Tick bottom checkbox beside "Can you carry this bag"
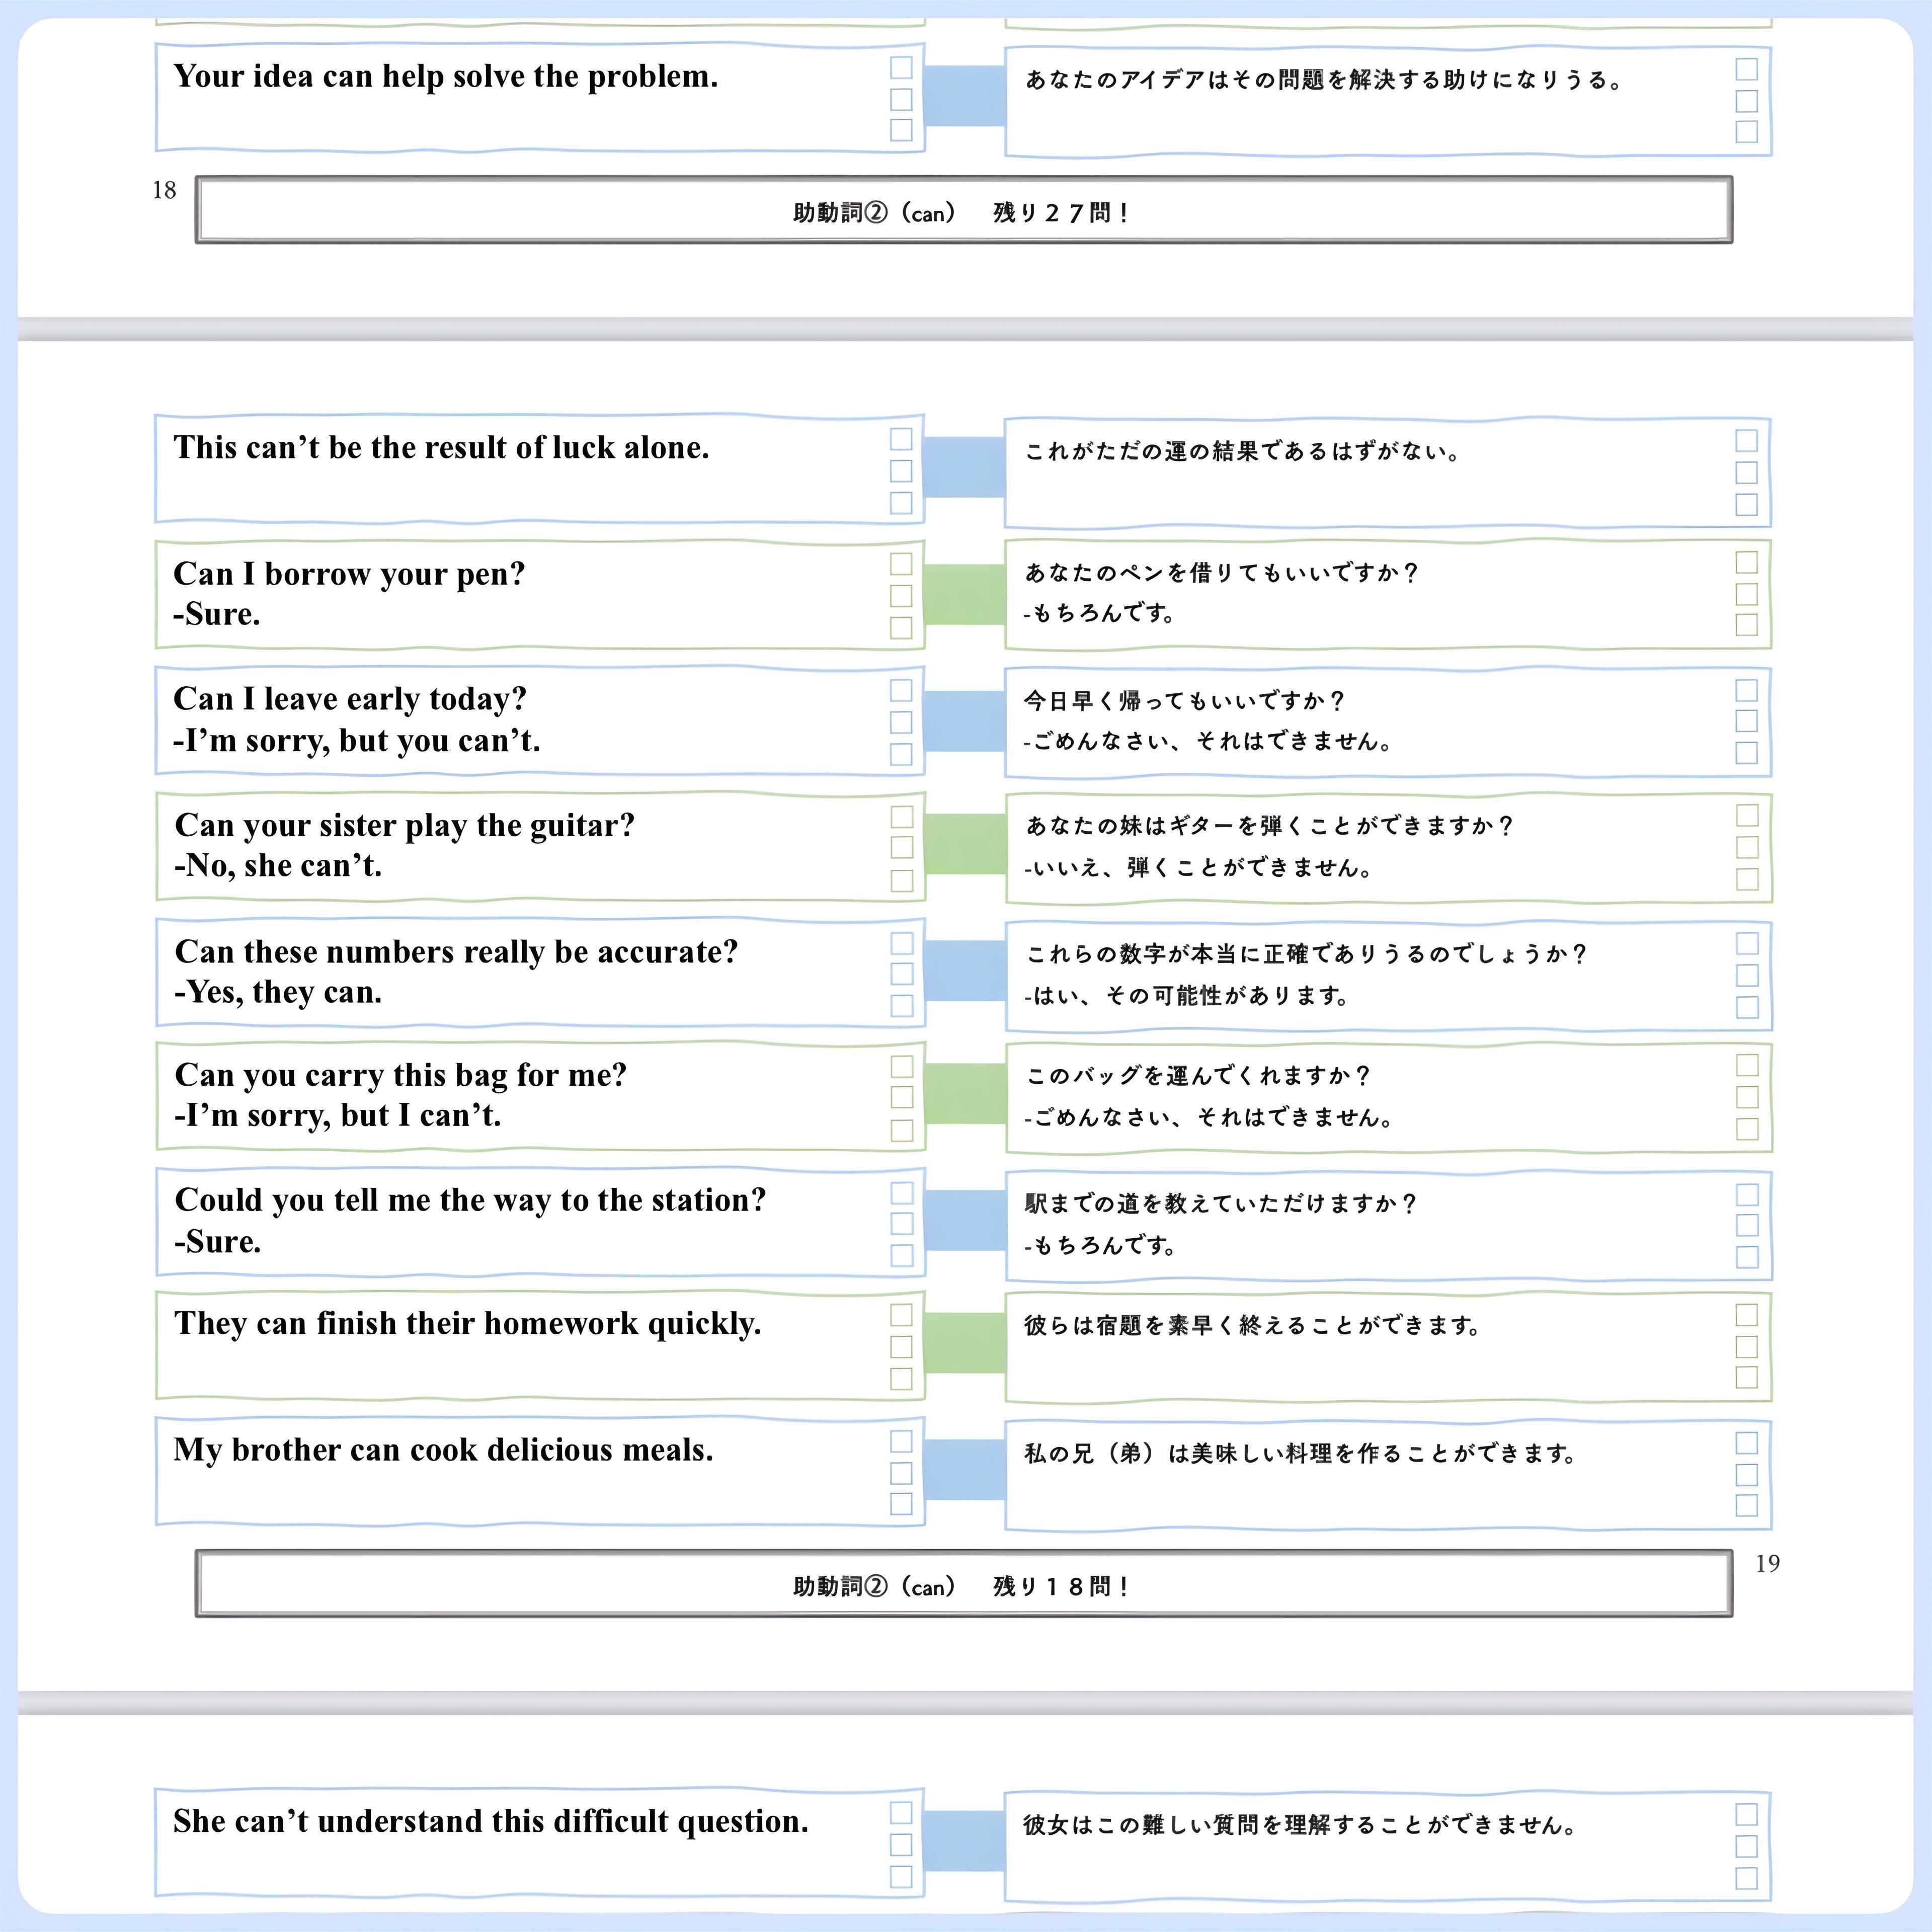1932x1932 pixels. (x=901, y=1130)
